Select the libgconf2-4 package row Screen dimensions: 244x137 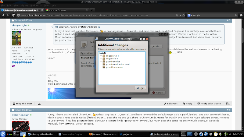112,59
